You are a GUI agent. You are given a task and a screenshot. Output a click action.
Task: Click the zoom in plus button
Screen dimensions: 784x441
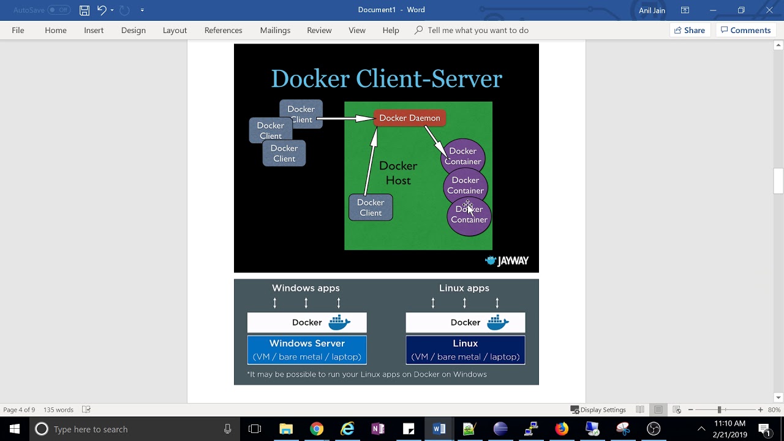[760, 410]
